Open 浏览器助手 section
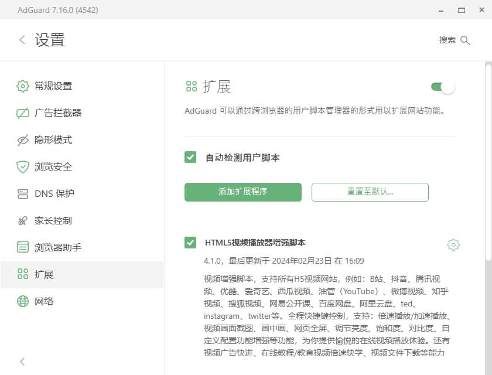492x375 pixels. 82,247
